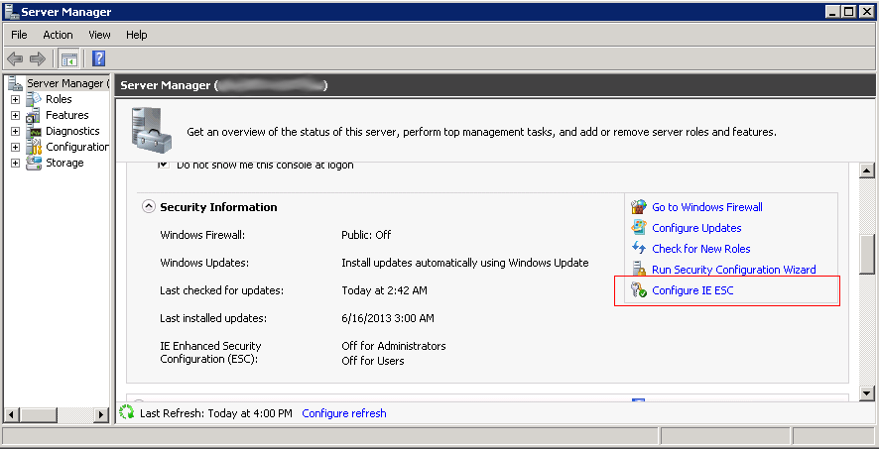Viewport: 879px width, 449px height.
Task: Open the Help menu
Action: point(136,35)
